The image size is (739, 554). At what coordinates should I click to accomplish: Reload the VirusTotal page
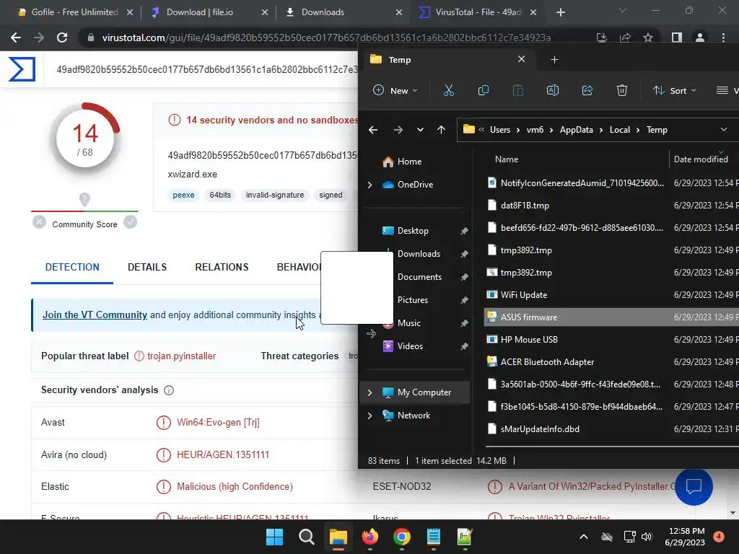(x=62, y=38)
